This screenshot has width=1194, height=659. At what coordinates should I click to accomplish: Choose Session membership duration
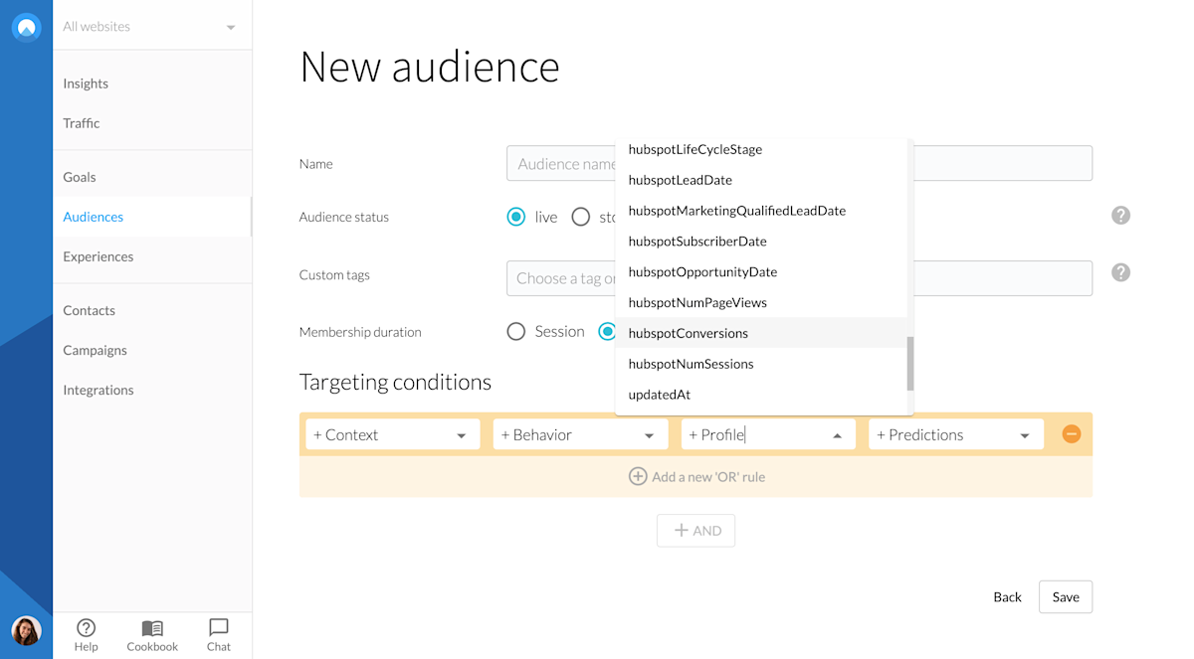(x=515, y=332)
